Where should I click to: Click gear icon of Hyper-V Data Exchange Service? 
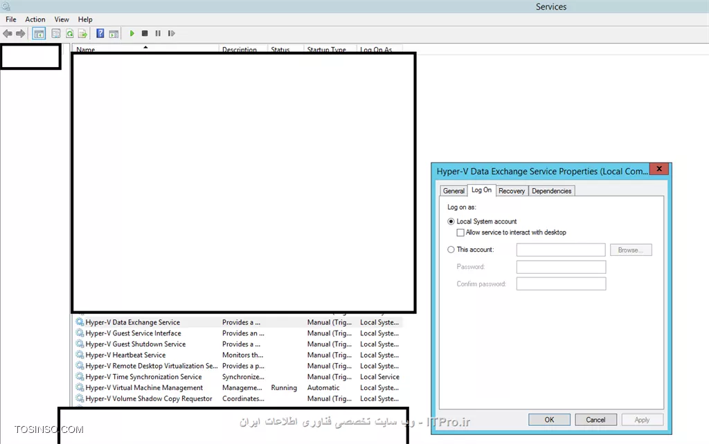coord(80,322)
